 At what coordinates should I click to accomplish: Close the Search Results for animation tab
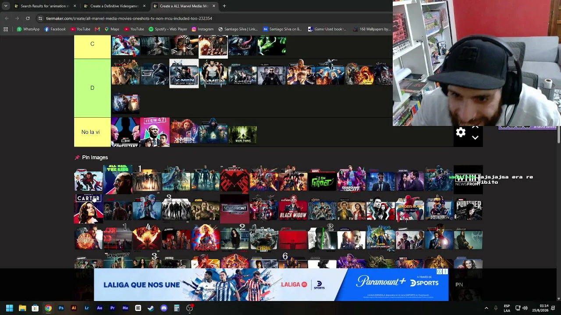tap(75, 6)
